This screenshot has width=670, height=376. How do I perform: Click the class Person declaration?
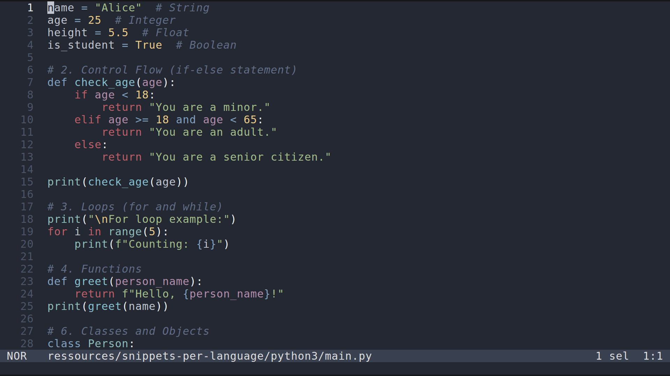pyautogui.click(x=91, y=343)
